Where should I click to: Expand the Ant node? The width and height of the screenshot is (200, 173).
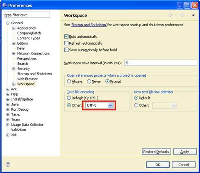click(x=8, y=89)
